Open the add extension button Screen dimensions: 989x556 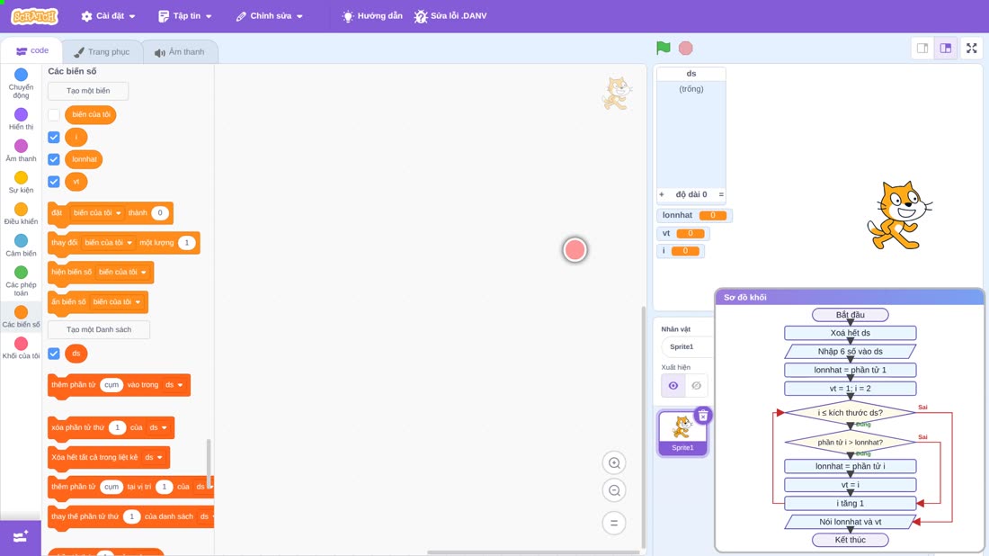click(21, 537)
